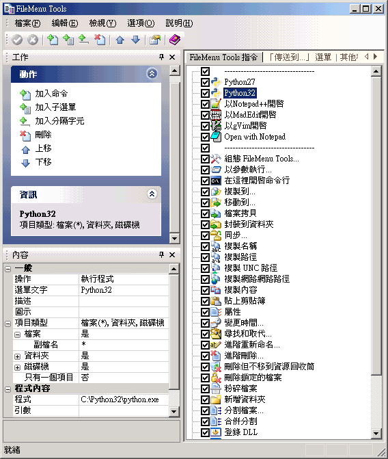This screenshot has width=388, height=459.
Task: Click the 加入分隔字元 icon in actions panel
Action: click(25, 121)
